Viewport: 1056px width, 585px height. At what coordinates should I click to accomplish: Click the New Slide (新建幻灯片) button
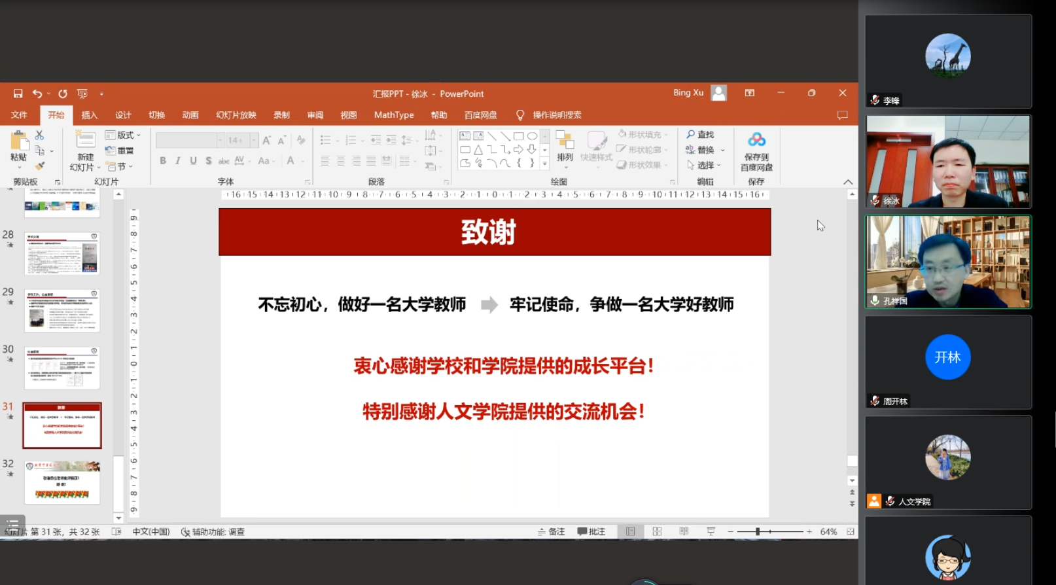pyautogui.click(x=85, y=150)
